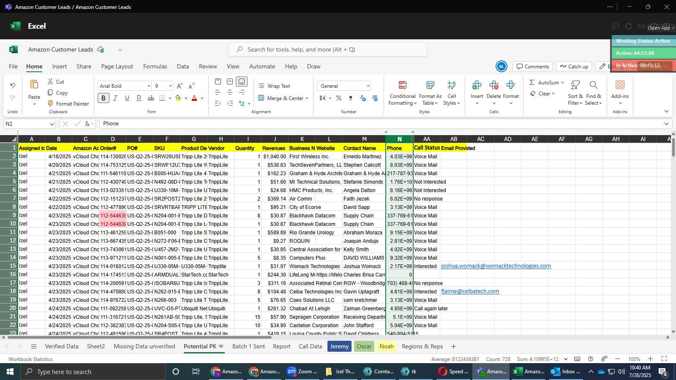Click the search for tools box
This screenshot has height=380, width=676.
click(x=328, y=49)
